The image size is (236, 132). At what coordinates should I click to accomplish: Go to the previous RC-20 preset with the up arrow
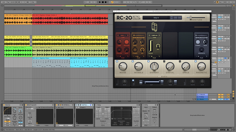[x=171, y=17]
